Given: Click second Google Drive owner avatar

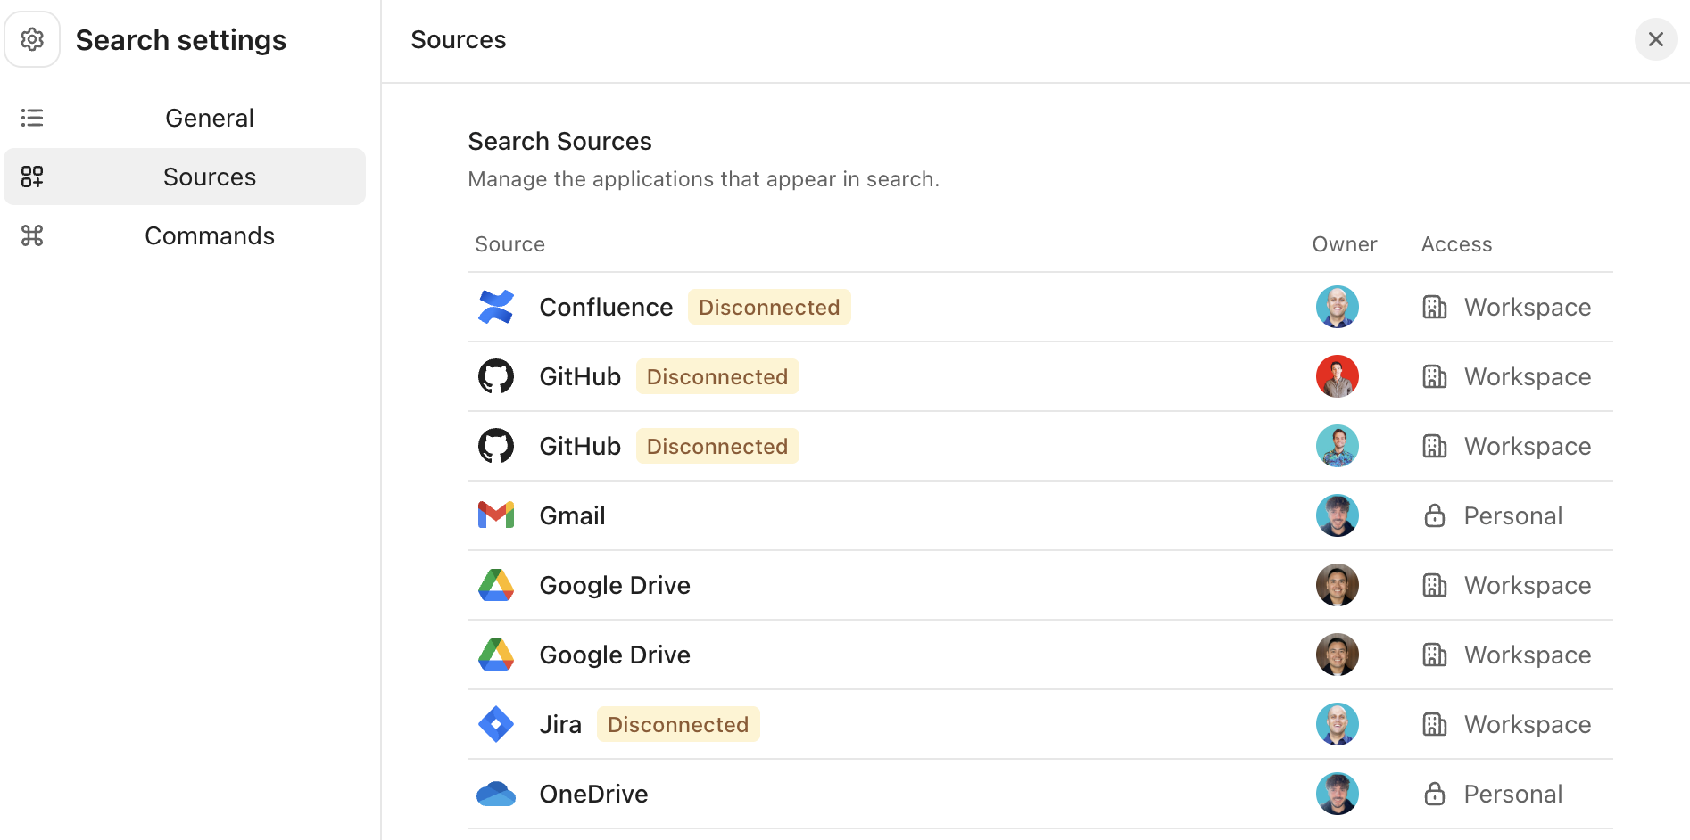Looking at the screenshot, I should click(1338, 655).
